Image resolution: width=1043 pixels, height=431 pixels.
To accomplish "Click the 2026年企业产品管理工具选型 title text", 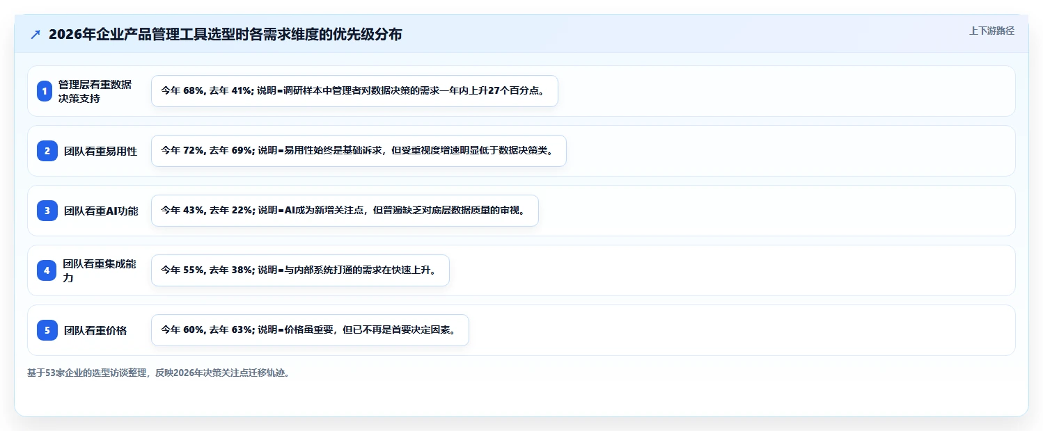I will click(225, 34).
